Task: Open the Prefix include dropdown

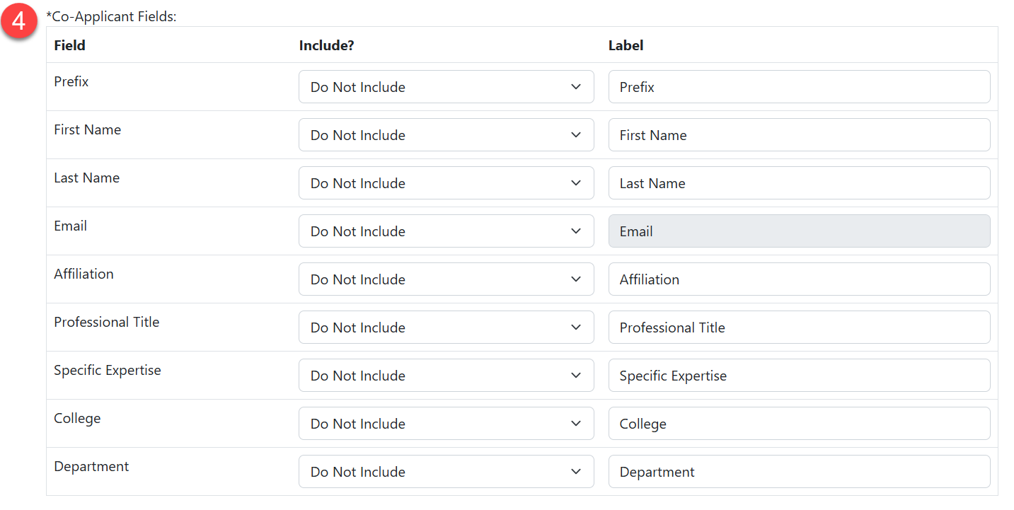Action: (x=446, y=87)
